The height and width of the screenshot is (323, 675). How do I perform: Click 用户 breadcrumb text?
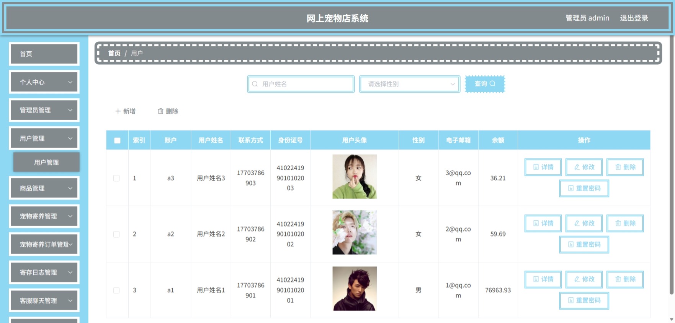[x=137, y=53]
